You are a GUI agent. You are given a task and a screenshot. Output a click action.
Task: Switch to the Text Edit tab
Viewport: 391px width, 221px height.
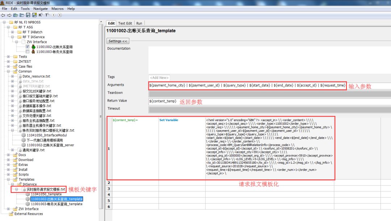[x=125, y=23]
